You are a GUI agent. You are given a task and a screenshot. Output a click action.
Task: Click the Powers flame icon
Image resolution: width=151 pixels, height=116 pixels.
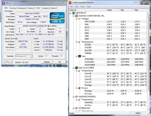(x=79, y=88)
